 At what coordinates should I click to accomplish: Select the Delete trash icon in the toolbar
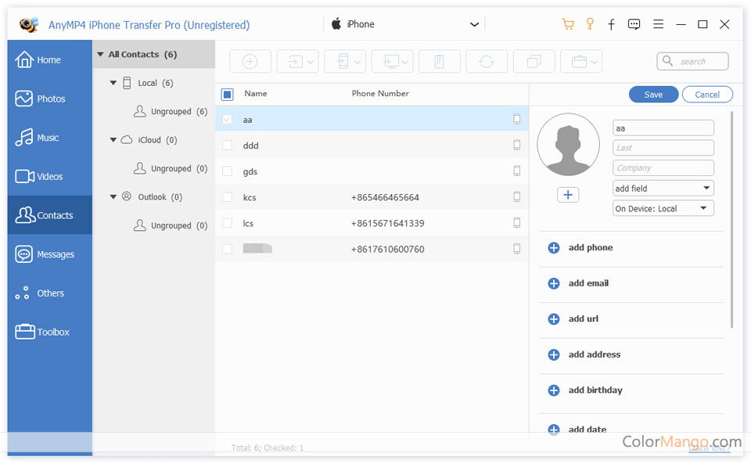pyautogui.click(x=439, y=61)
